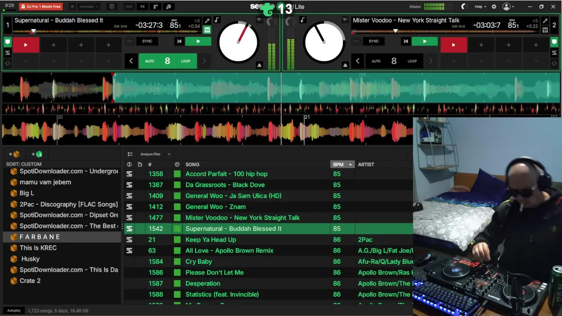
Task: Open the FX panel
Action: tap(142, 7)
